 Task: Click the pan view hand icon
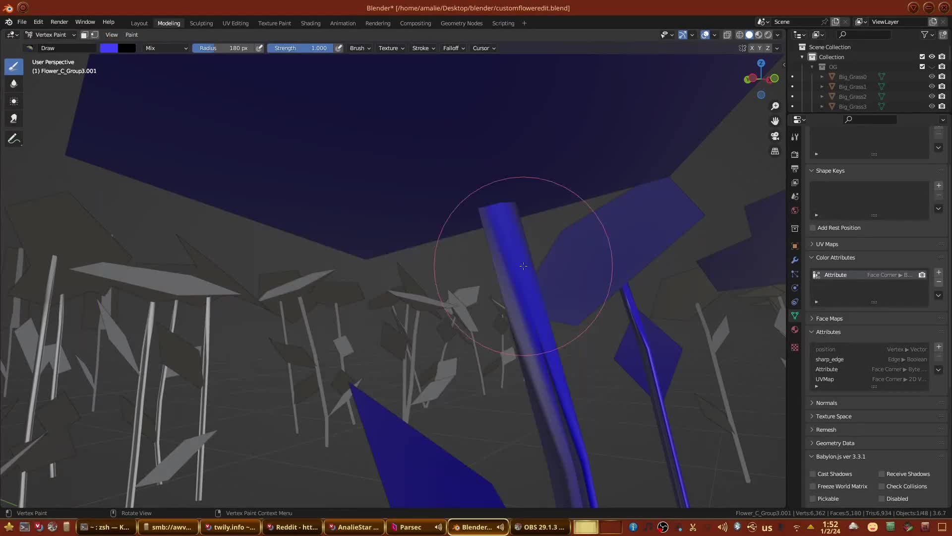coord(775,121)
